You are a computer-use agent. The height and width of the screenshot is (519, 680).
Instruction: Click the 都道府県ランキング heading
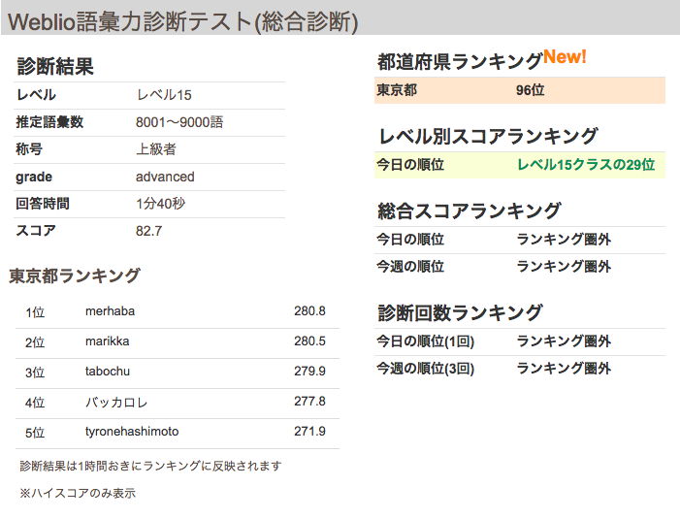460,61
